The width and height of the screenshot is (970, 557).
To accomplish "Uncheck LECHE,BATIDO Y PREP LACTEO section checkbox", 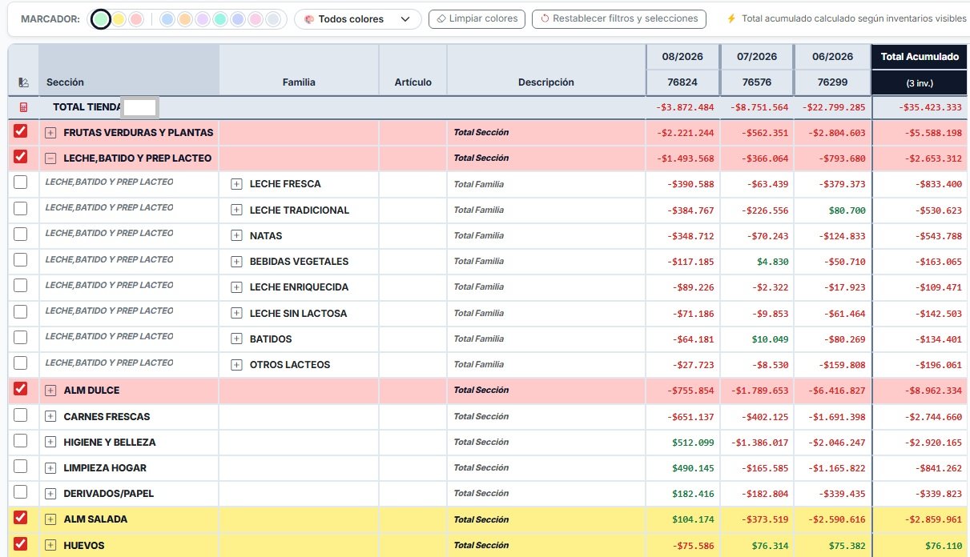I will [x=21, y=157].
